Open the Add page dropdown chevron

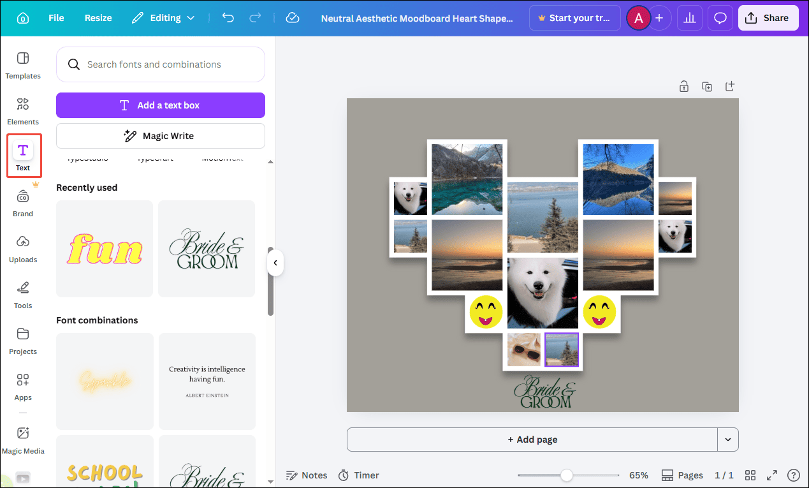click(x=727, y=440)
